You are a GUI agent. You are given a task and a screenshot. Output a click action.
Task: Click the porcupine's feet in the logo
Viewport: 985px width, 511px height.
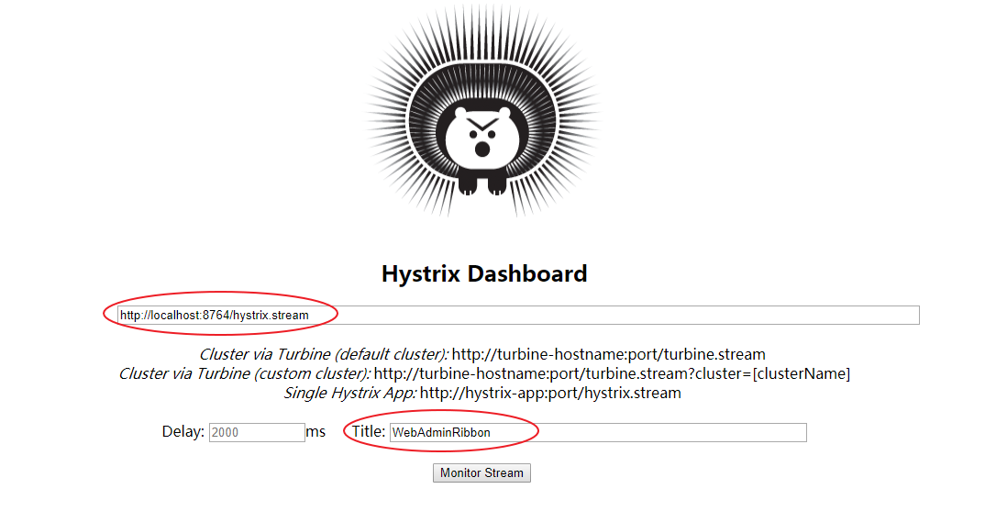[482, 183]
